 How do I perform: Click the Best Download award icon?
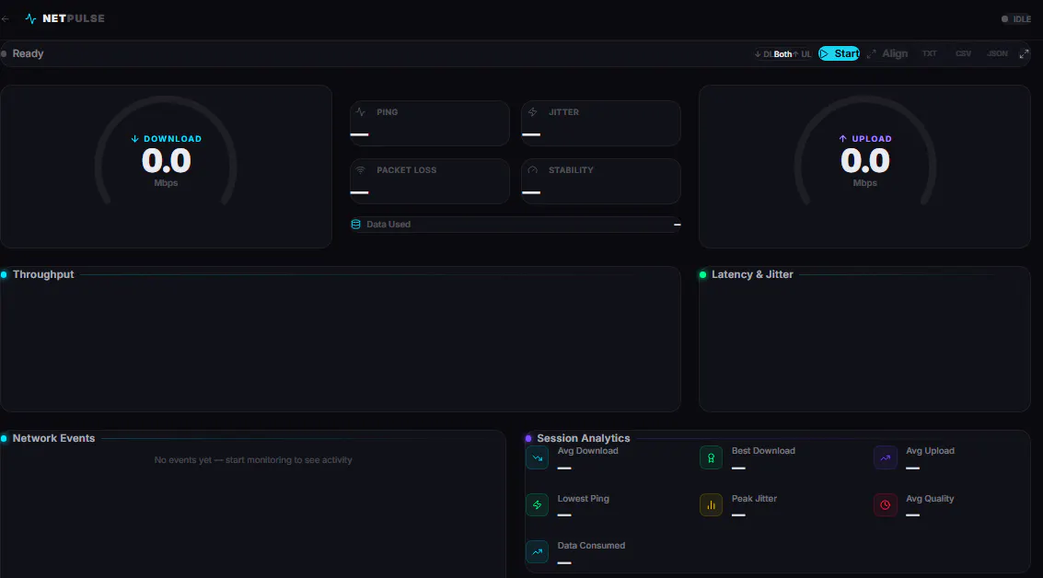click(x=711, y=457)
